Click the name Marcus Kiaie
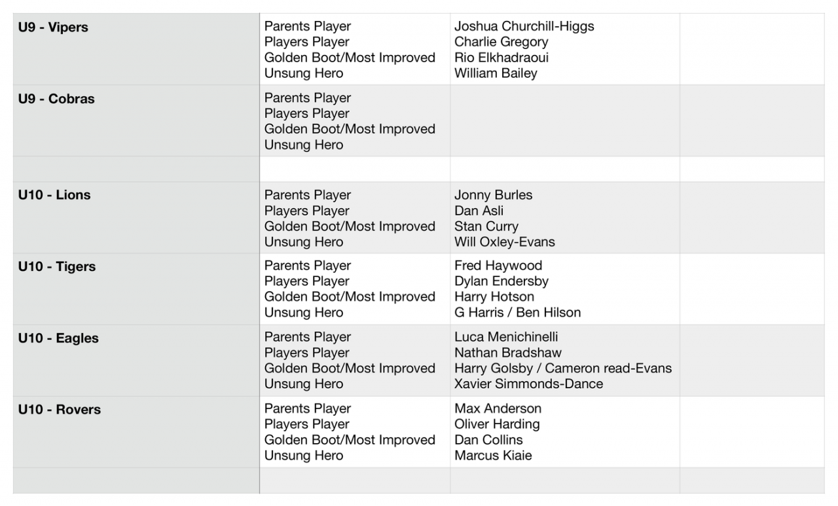The width and height of the screenshot is (838, 506). [x=493, y=456]
